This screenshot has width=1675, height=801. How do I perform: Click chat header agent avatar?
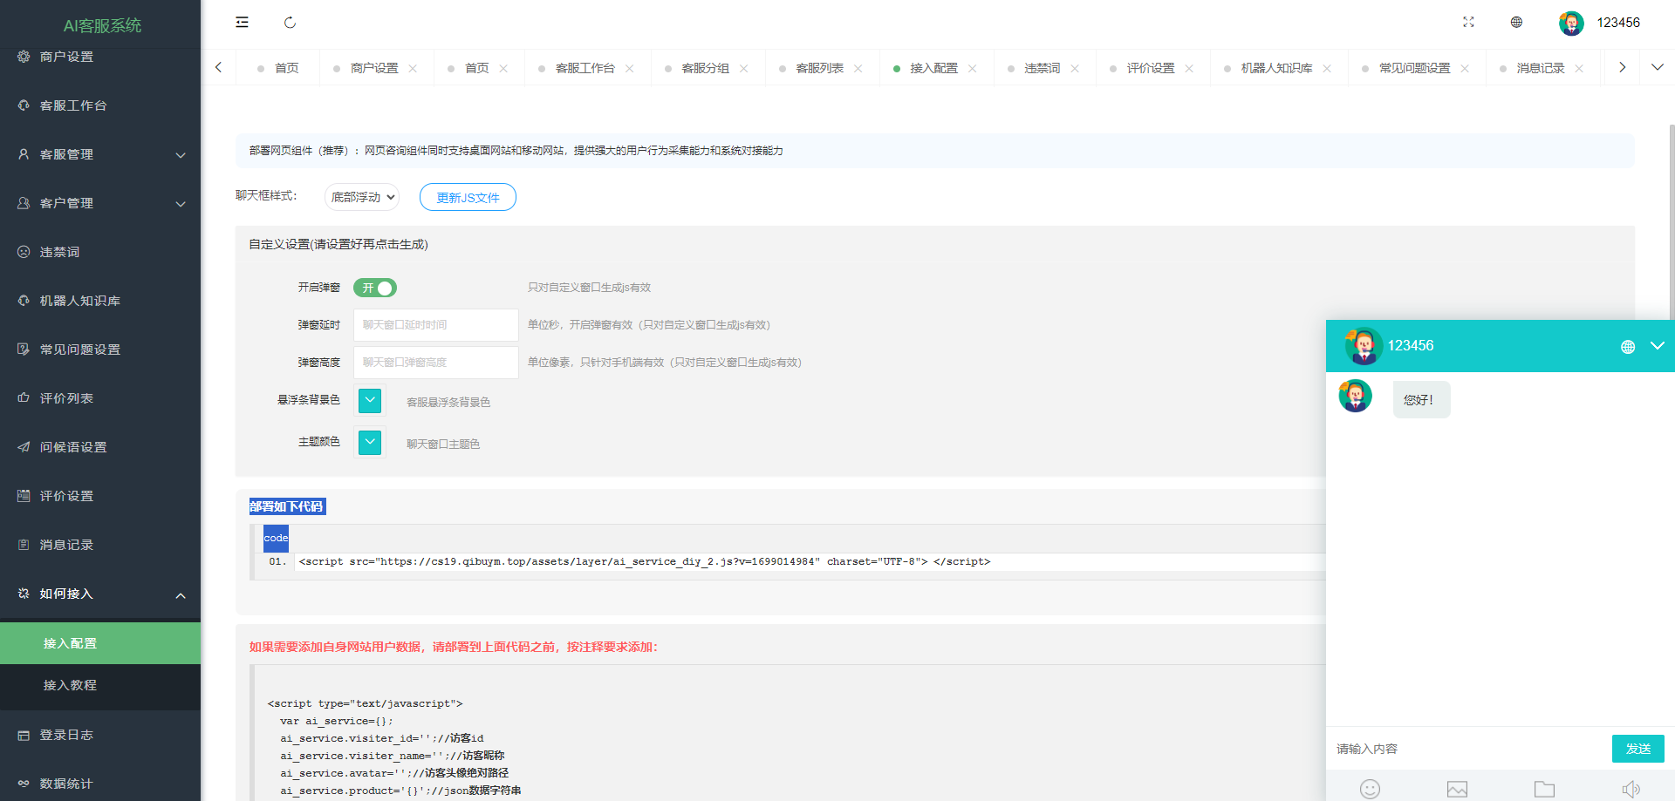[1363, 346]
